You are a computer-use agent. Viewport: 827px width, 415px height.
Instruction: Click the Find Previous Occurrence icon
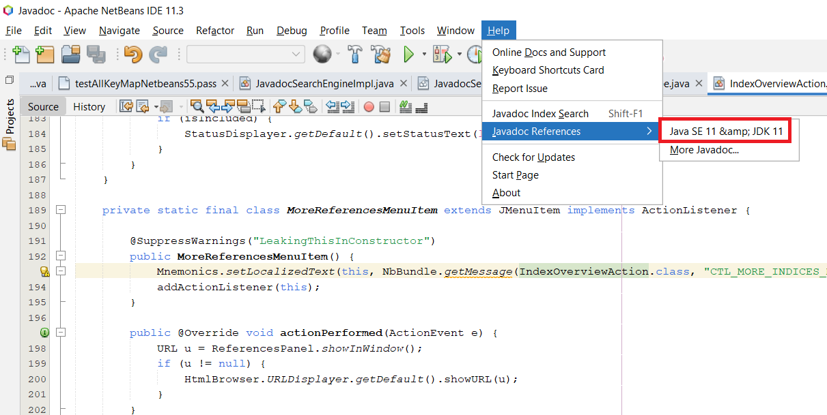pos(213,106)
